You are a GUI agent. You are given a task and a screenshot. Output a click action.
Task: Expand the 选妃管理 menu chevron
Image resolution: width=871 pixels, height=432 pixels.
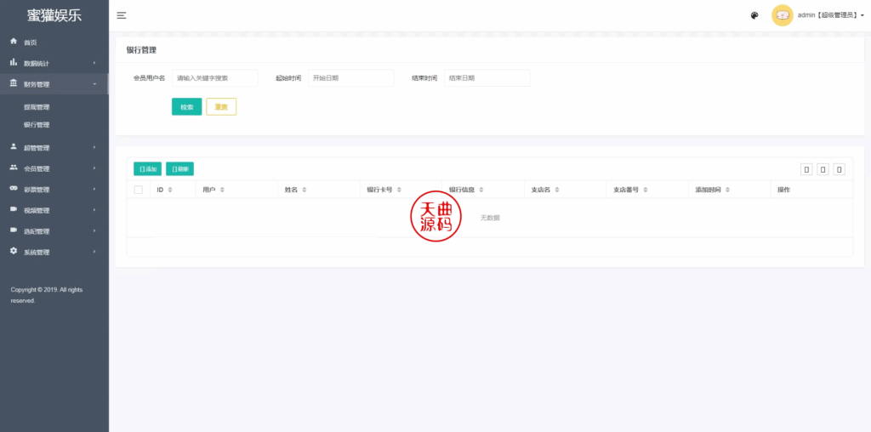click(94, 230)
